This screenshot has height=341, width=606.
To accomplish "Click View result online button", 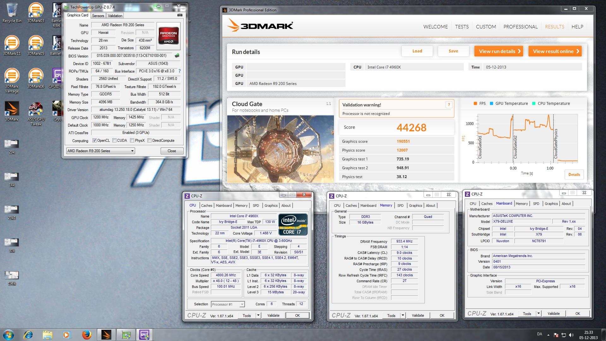I will coord(555,51).
